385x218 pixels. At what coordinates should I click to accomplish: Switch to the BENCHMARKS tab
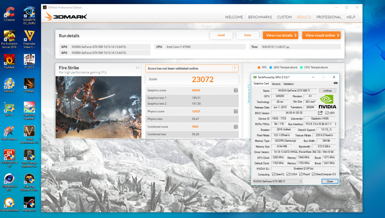[260, 17]
